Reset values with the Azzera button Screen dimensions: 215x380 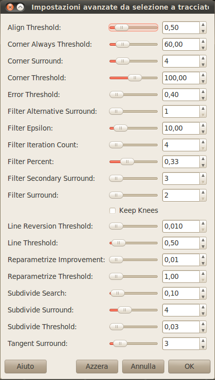tap(97, 366)
